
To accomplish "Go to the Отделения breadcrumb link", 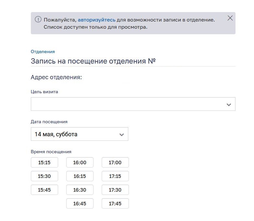I will coord(43,52).
